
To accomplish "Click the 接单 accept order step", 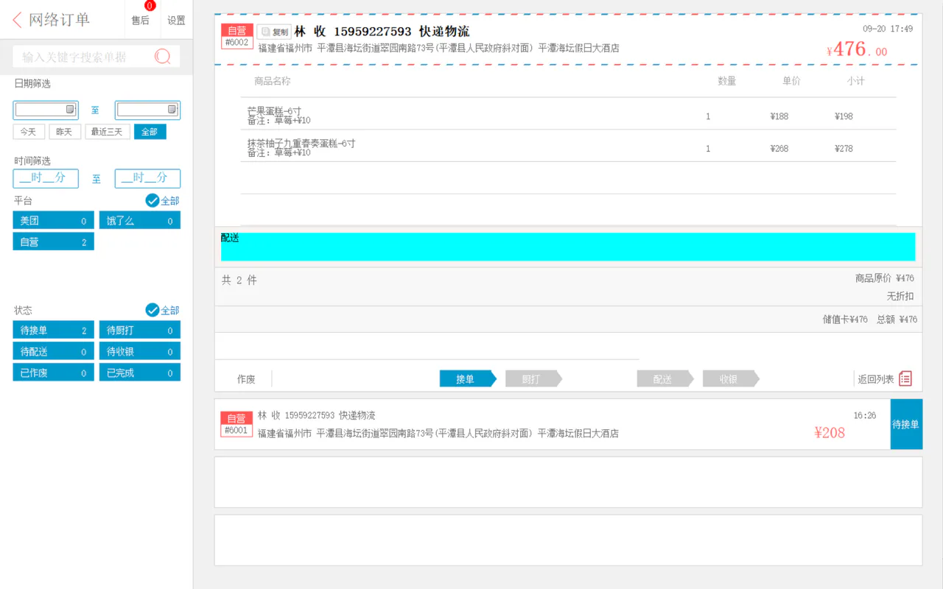I will coord(469,378).
